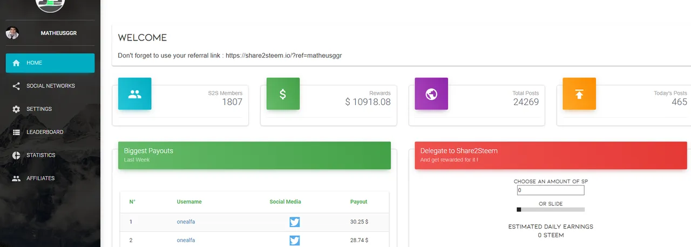The height and width of the screenshot is (247, 691).
Task: Click the Payout column header
Action: (358, 202)
